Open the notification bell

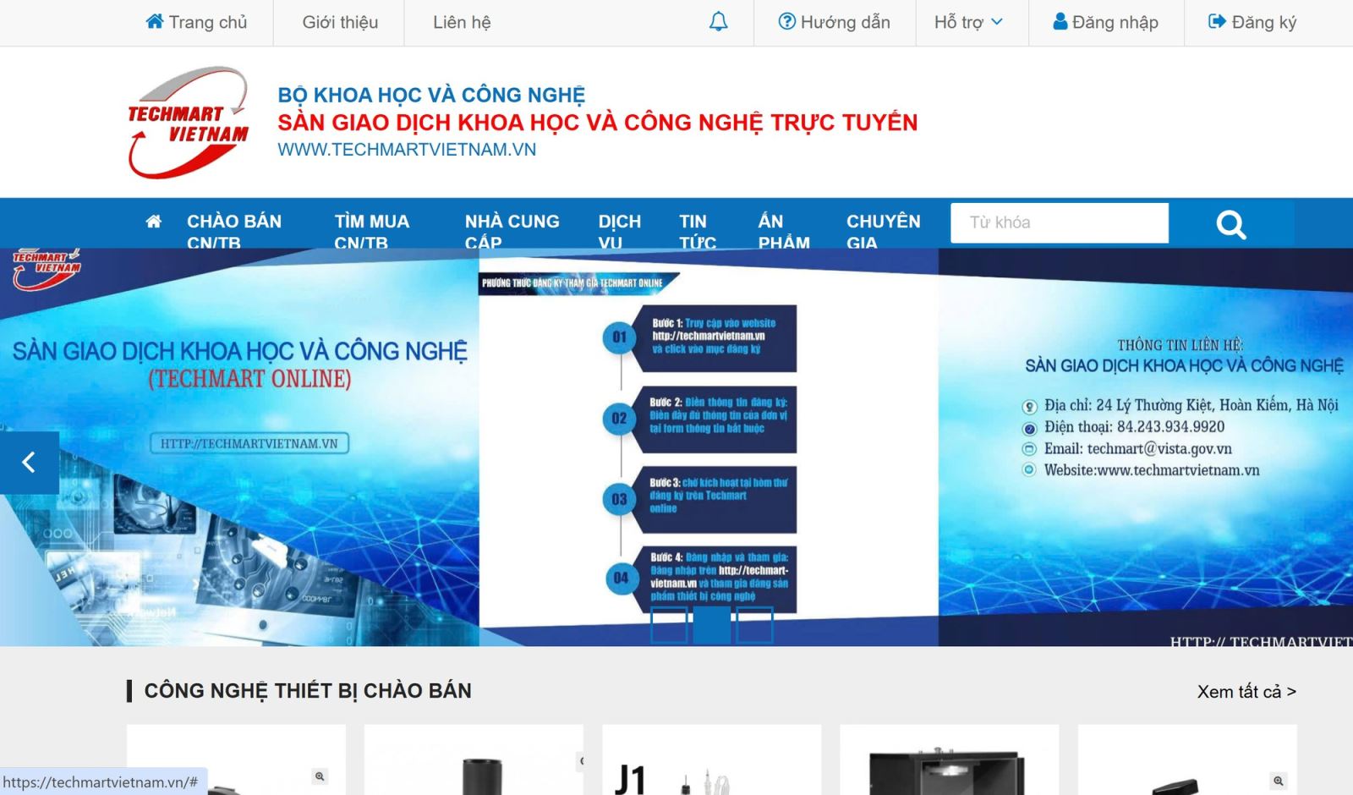point(718,21)
